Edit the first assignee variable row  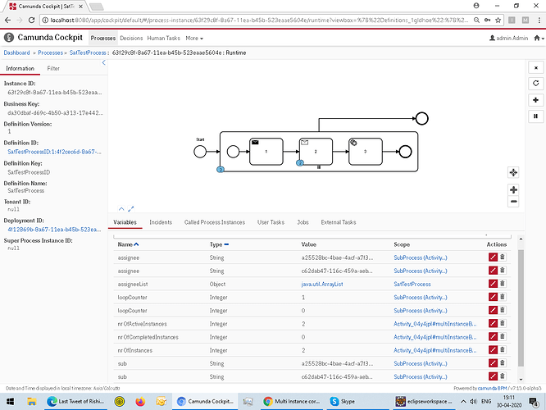[493, 257]
